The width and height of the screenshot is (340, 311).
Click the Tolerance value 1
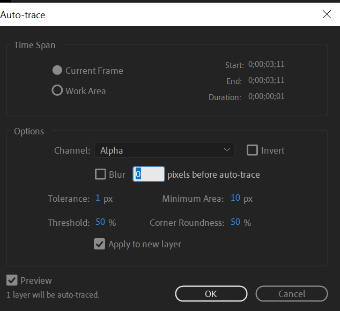pyautogui.click(x=98, y=198)
